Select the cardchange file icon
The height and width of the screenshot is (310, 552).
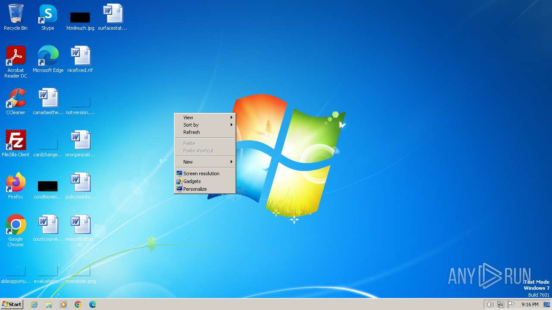(x=48, y=148)
